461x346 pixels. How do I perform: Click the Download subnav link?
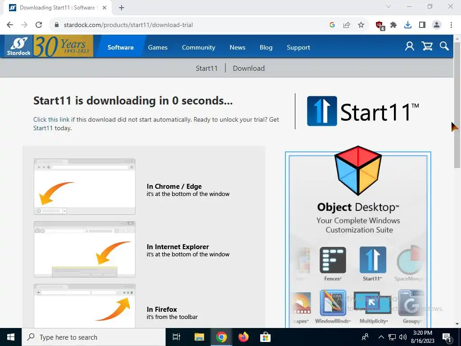pos(249,68)
